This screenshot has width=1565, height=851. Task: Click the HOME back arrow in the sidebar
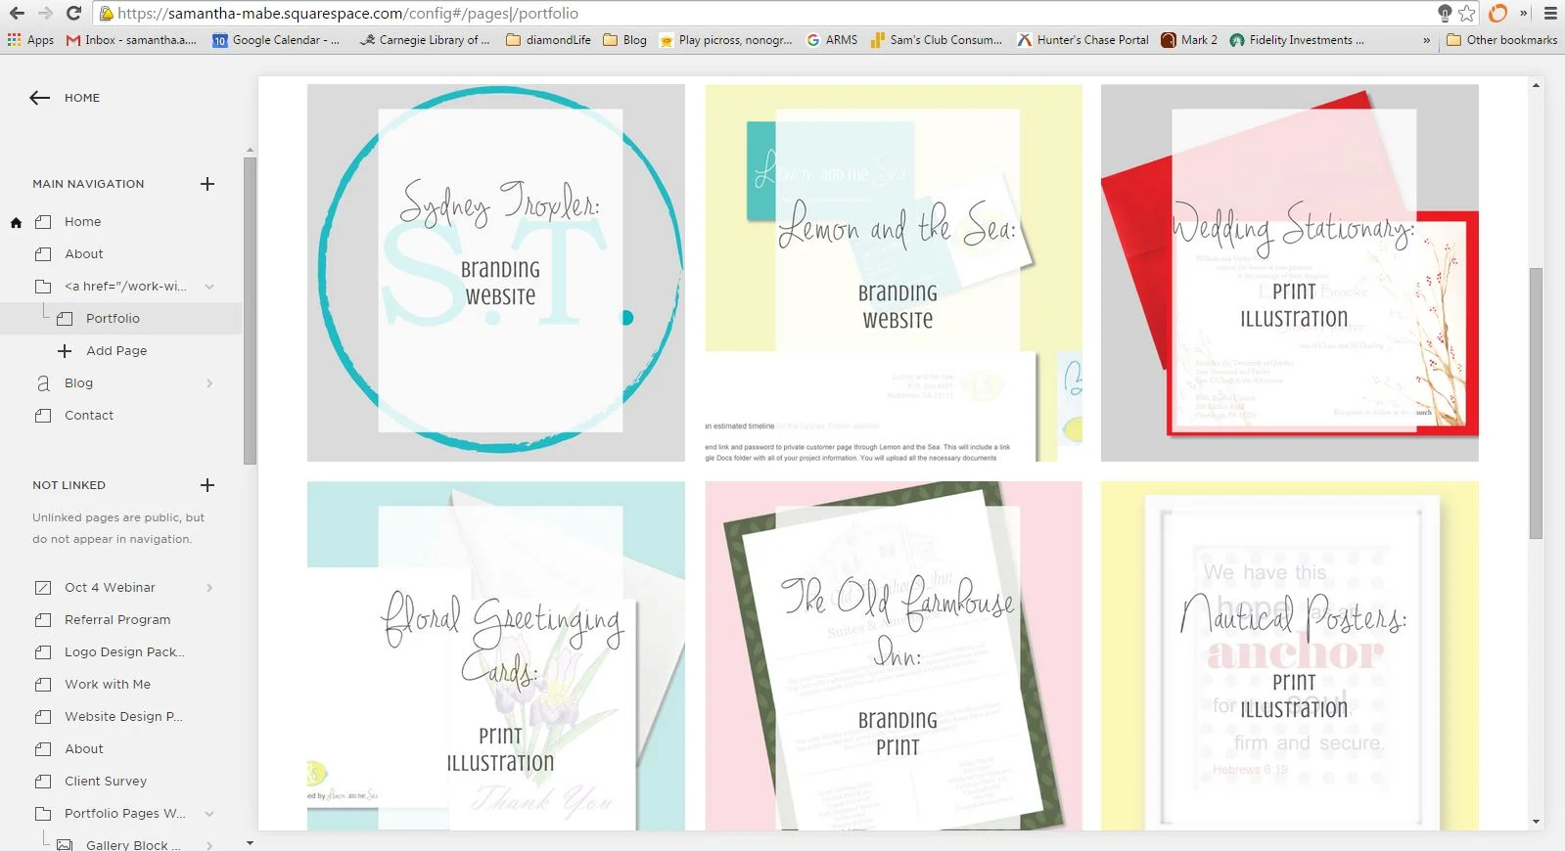(39, 98)
